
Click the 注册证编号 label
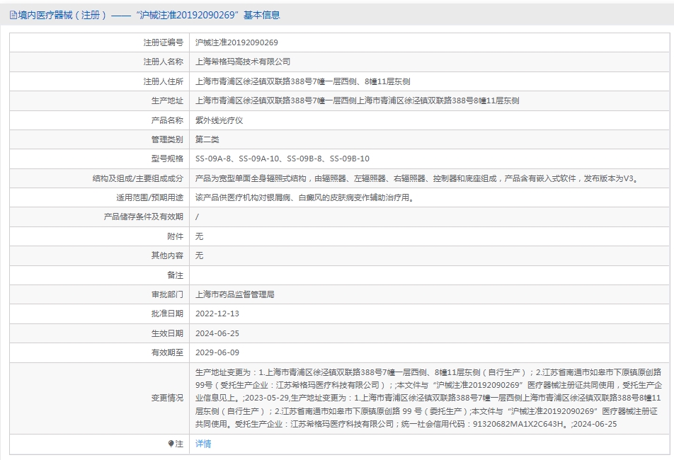pyautogui.click(x=164, y=42)
